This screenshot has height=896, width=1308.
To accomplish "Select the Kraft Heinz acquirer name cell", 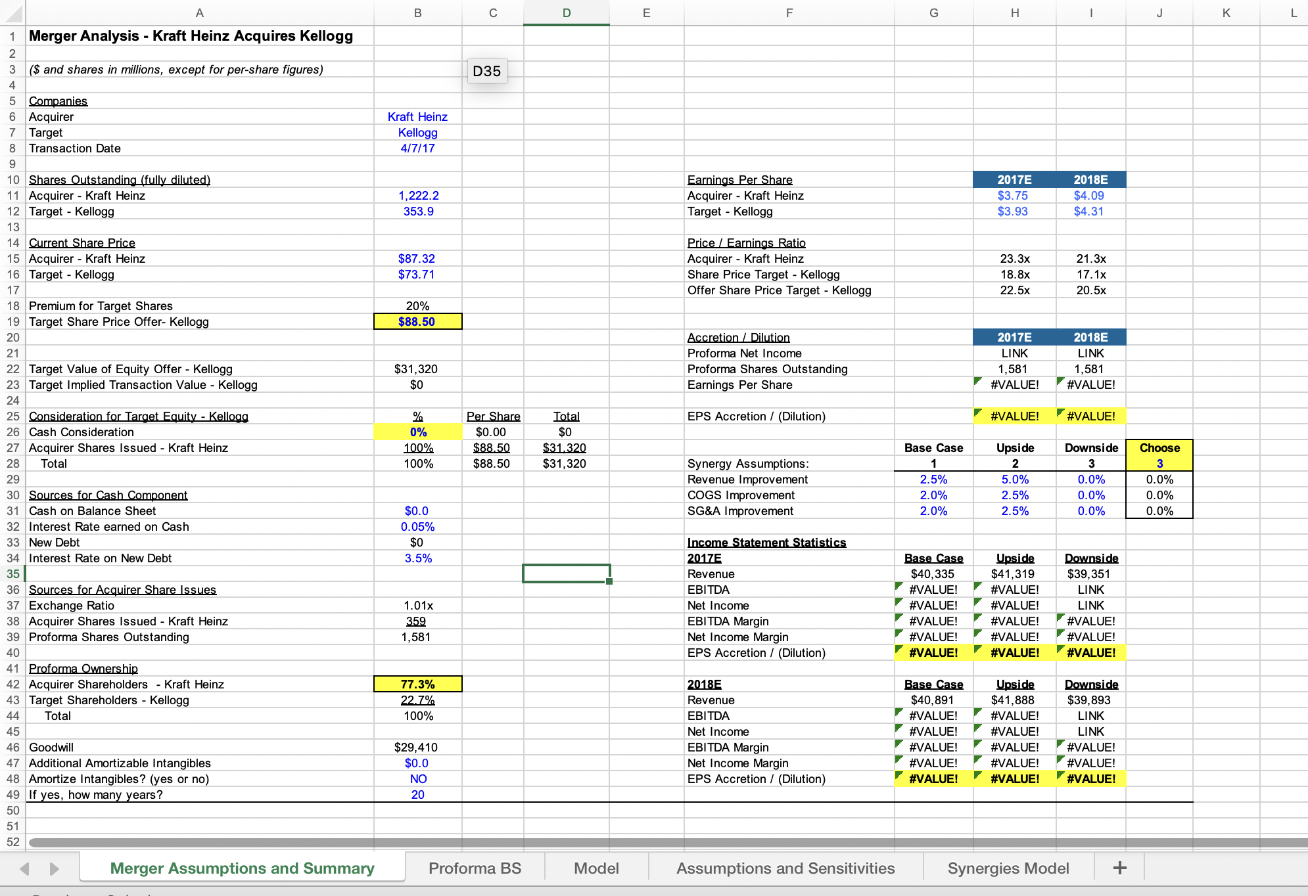I will point(417,116).
